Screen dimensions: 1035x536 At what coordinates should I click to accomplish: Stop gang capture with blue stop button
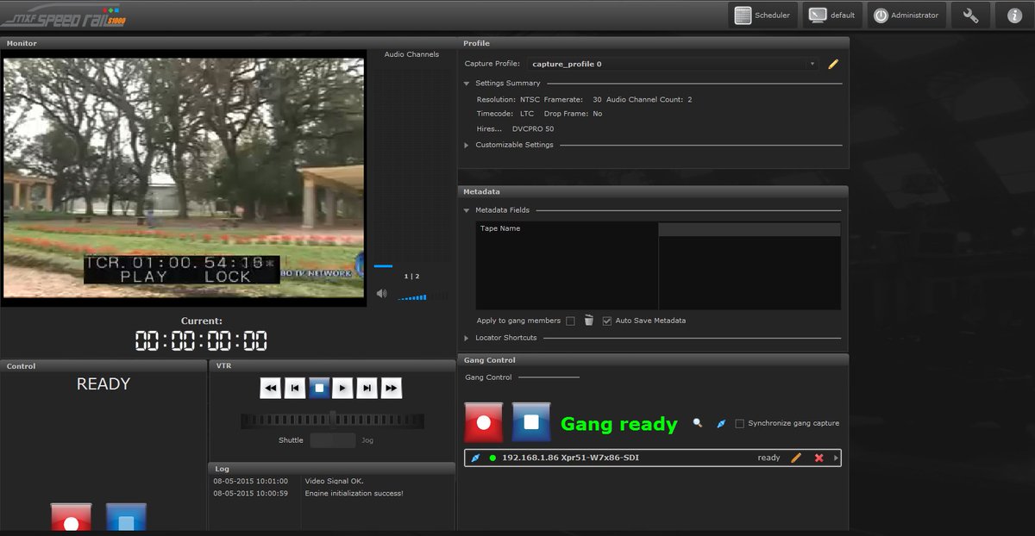(531, 422)
